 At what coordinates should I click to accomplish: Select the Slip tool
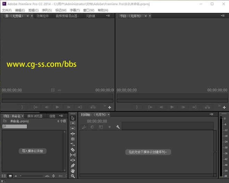[x=73, y=155]
